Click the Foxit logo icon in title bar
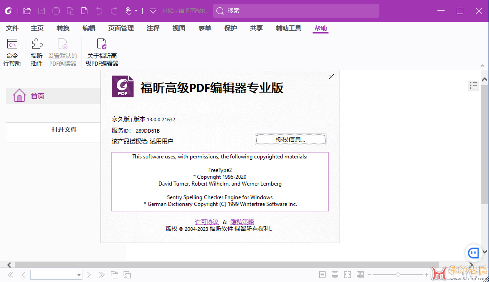The image size is (489, 282). pyautogui.click(x=9, y=11)
